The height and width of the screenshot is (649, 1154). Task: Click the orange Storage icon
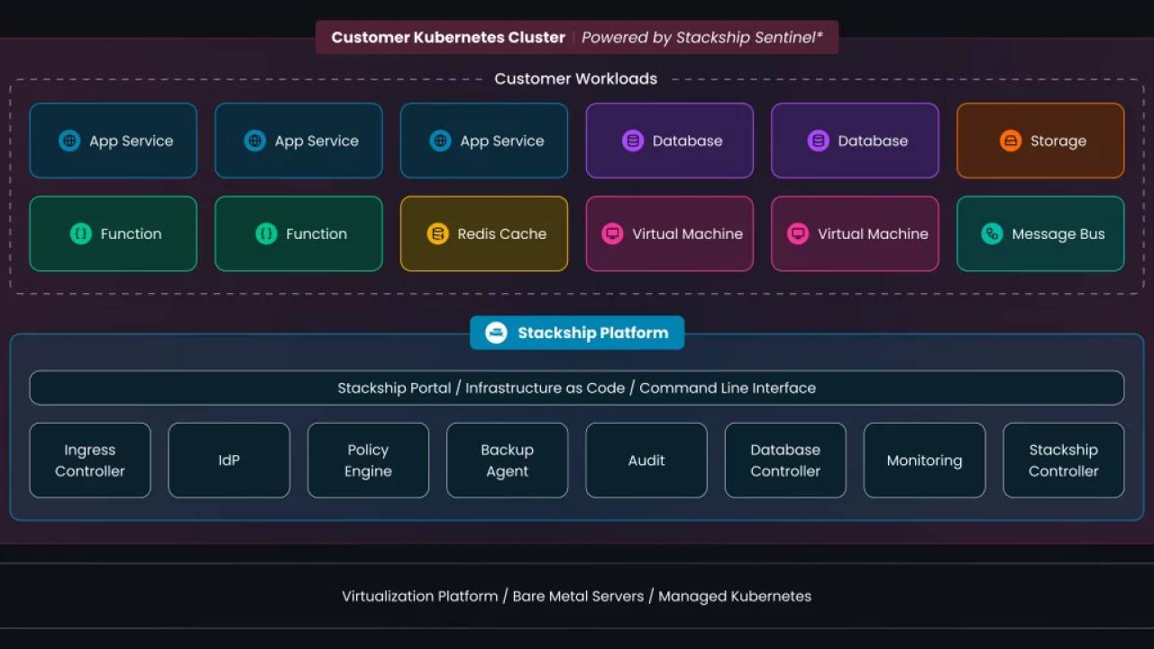[x=1011, y=141]
